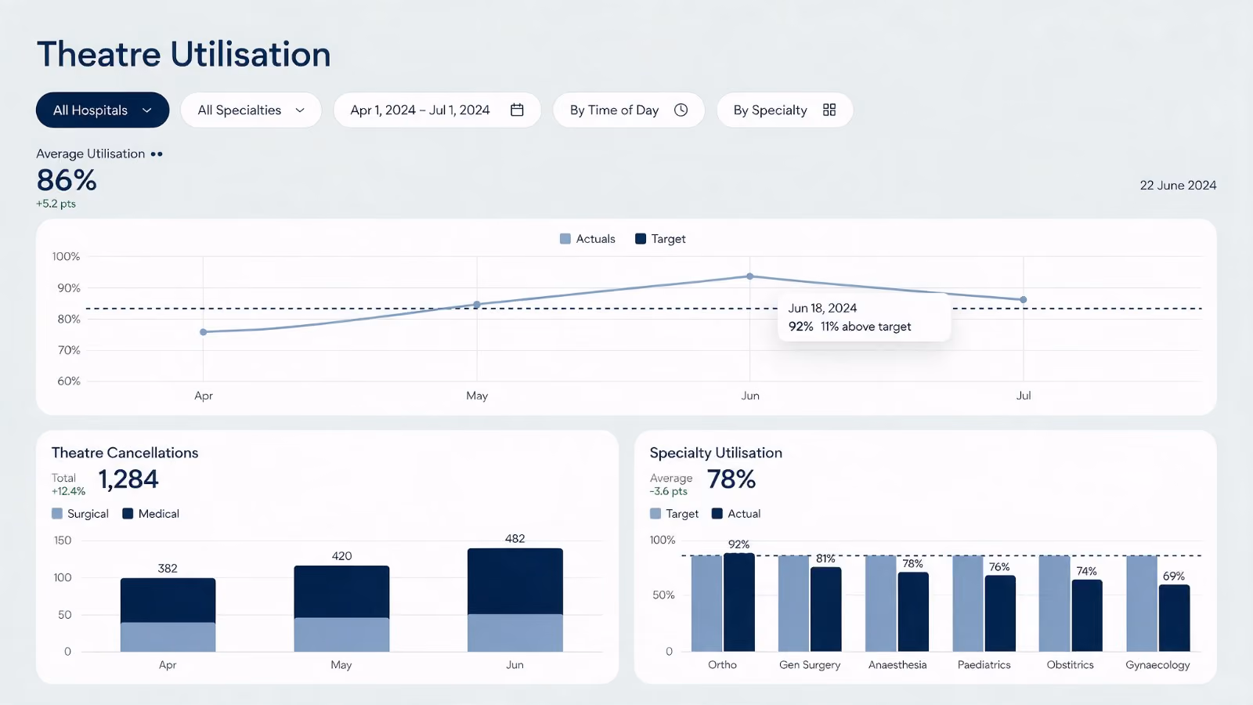Image resolution: width=1253 pixels, height=705 pixels.
Task: Click the Jun 18, 2024 tooltip
Action: 865,317
